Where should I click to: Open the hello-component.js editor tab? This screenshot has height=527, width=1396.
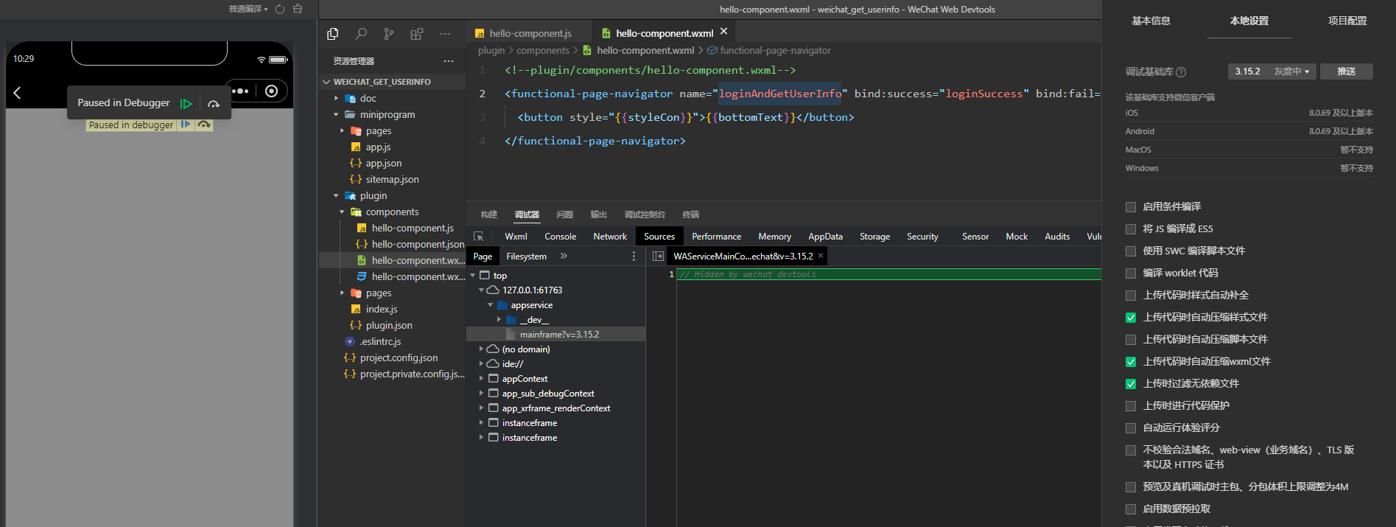pos(530,33)
